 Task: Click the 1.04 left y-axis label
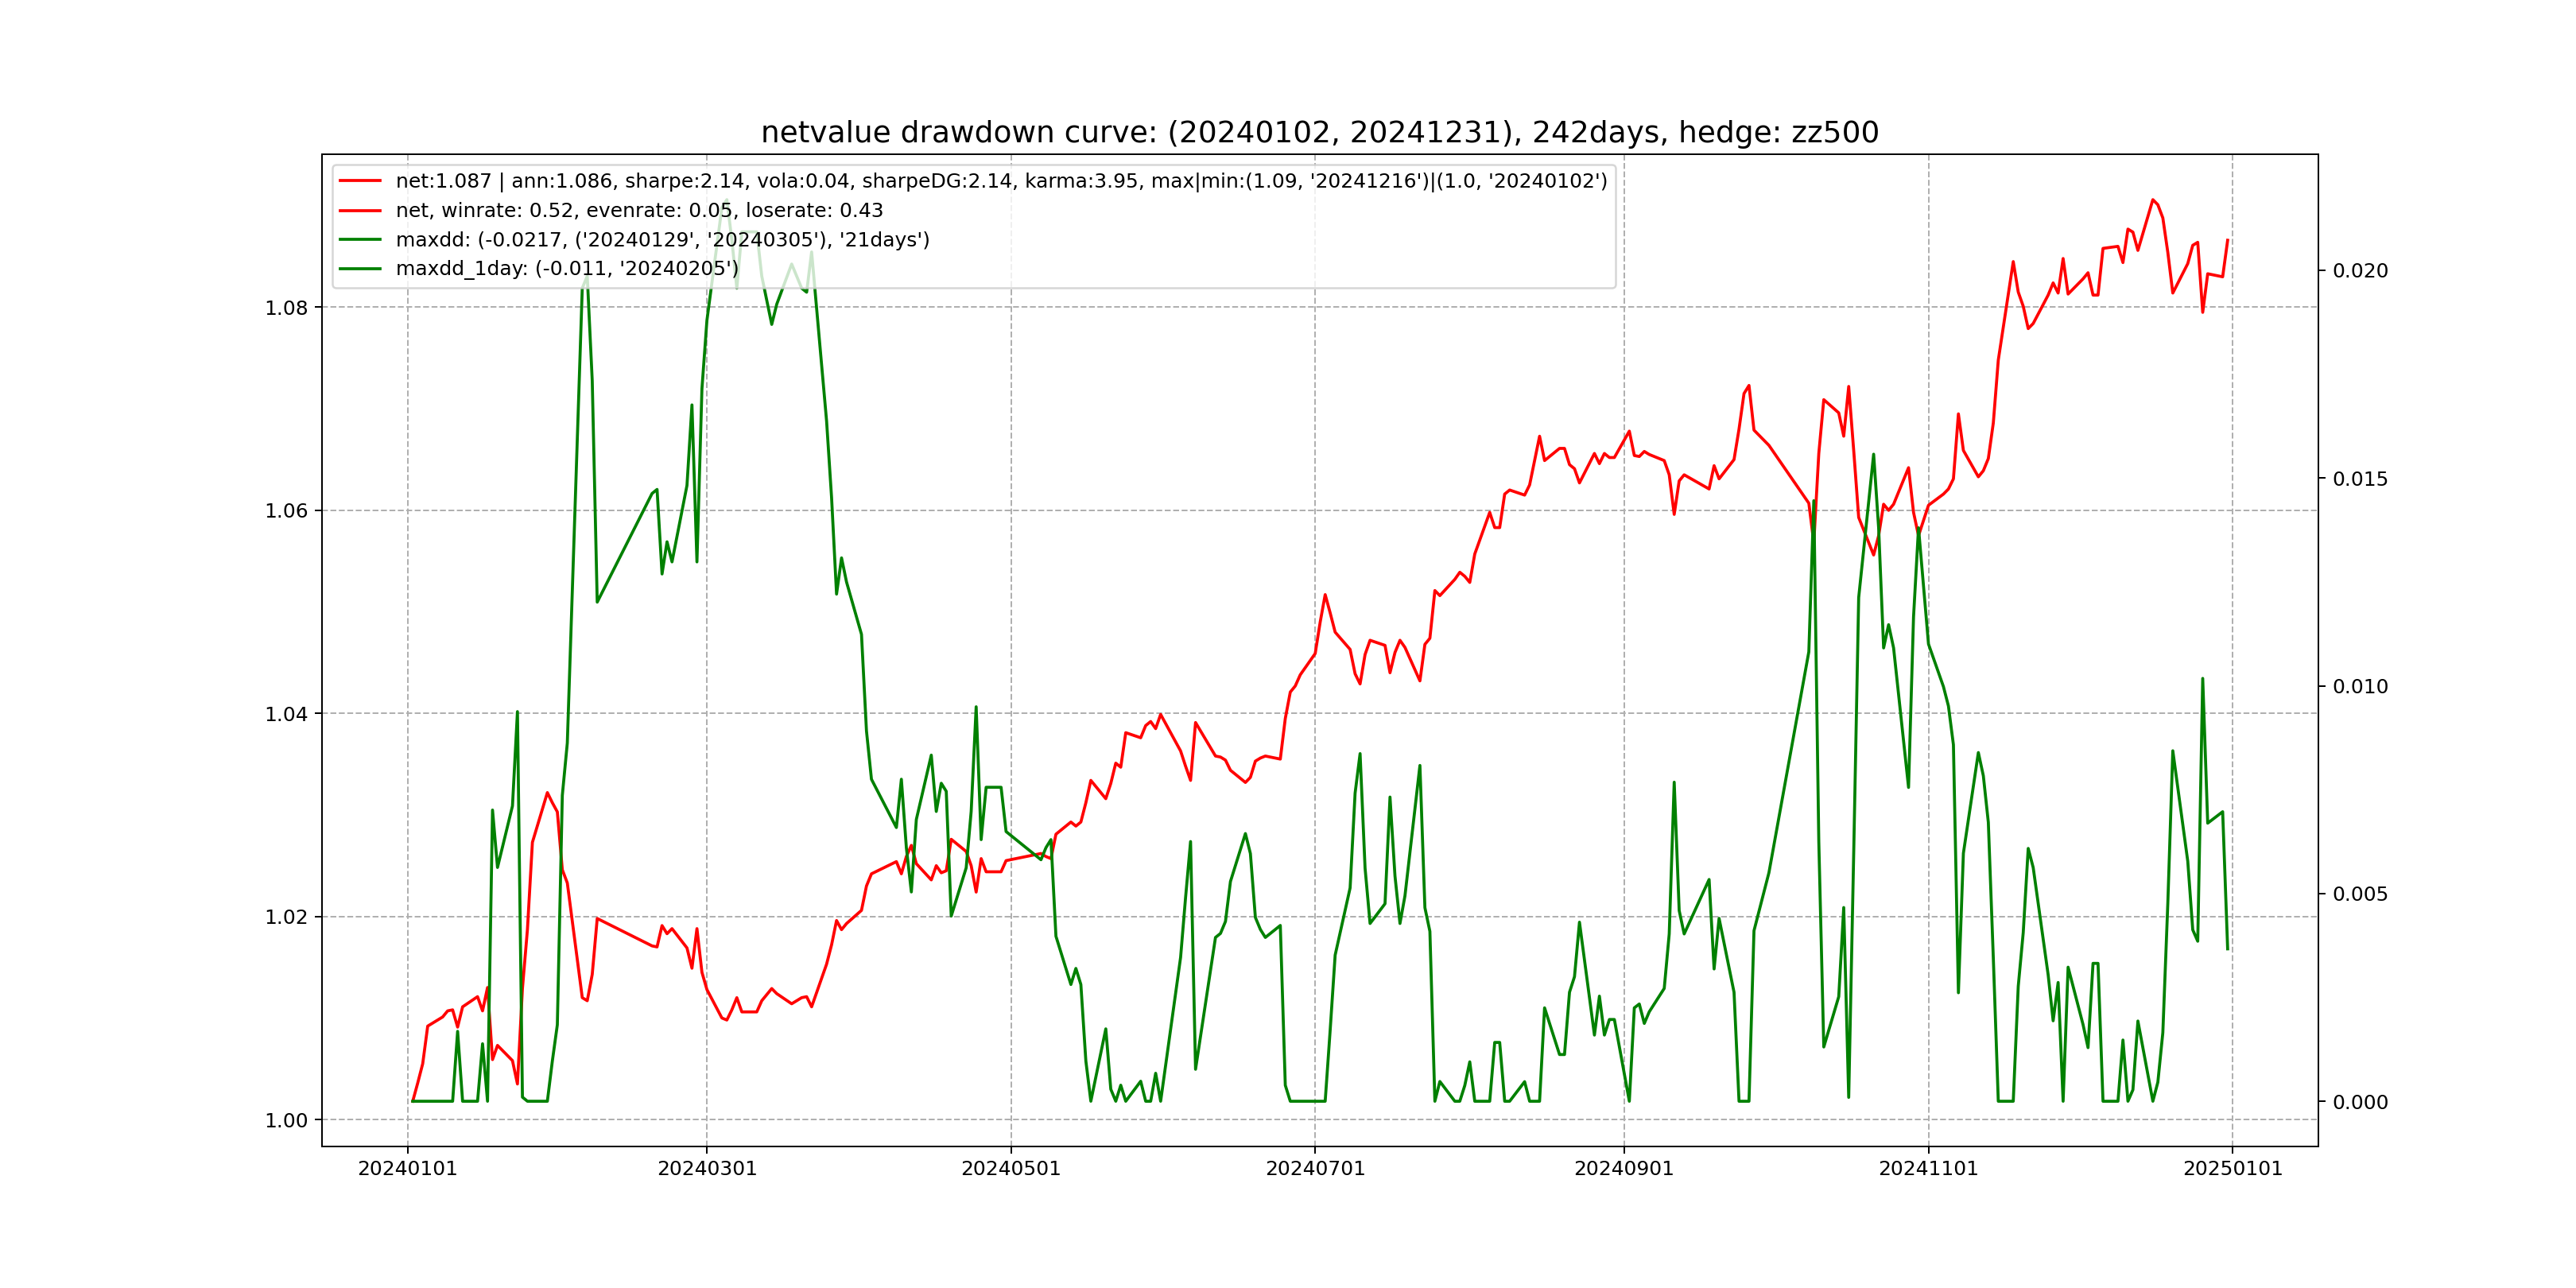[286, 714]
